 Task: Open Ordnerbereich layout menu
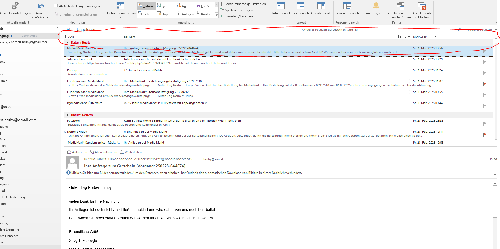coord(281,11)
